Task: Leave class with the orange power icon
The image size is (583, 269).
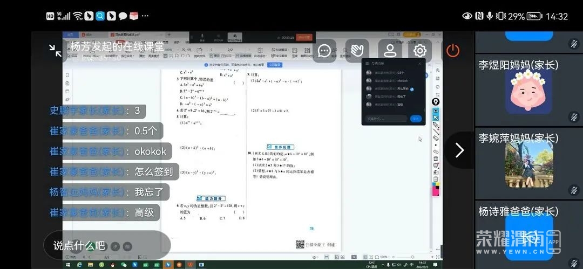Action: pos(453,51)
